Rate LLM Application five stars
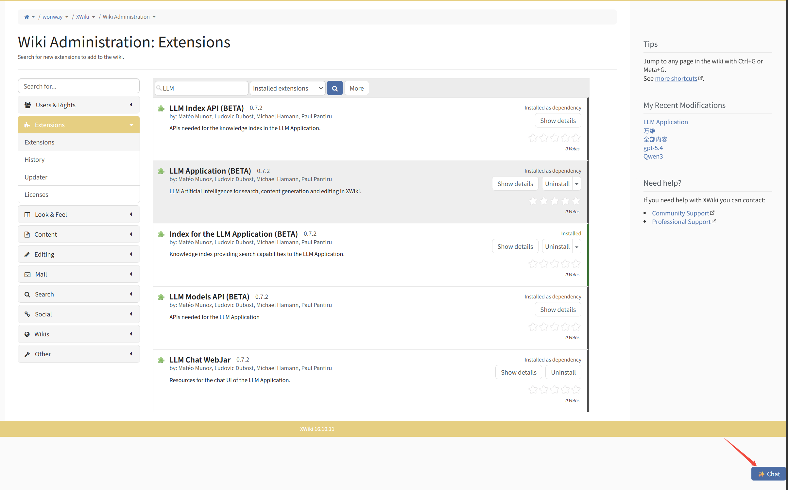The image size is (788, 490). [576, 201]
